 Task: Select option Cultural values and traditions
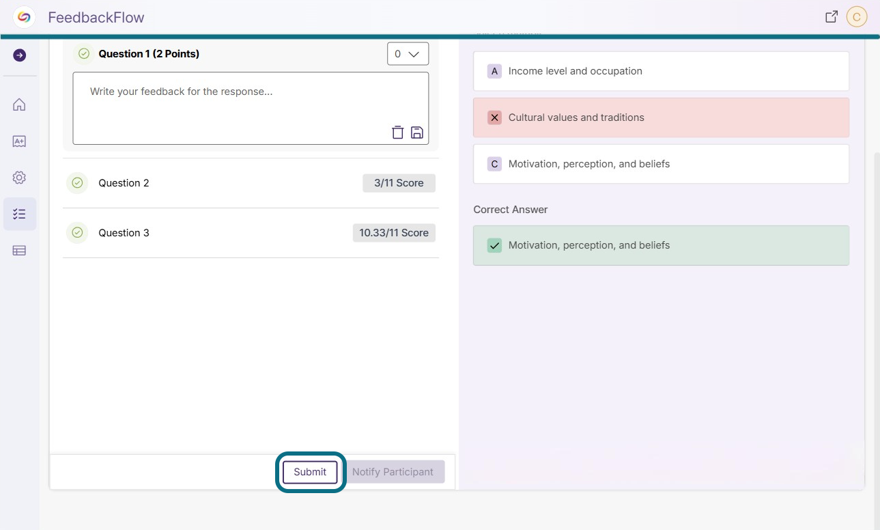click(661, 117)
